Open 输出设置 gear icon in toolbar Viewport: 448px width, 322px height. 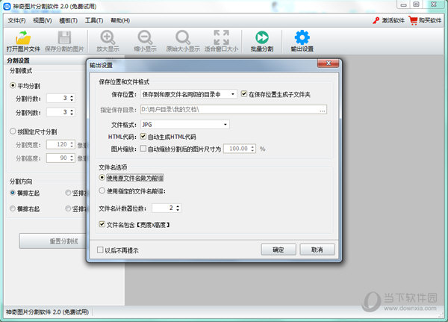[302, 37]
